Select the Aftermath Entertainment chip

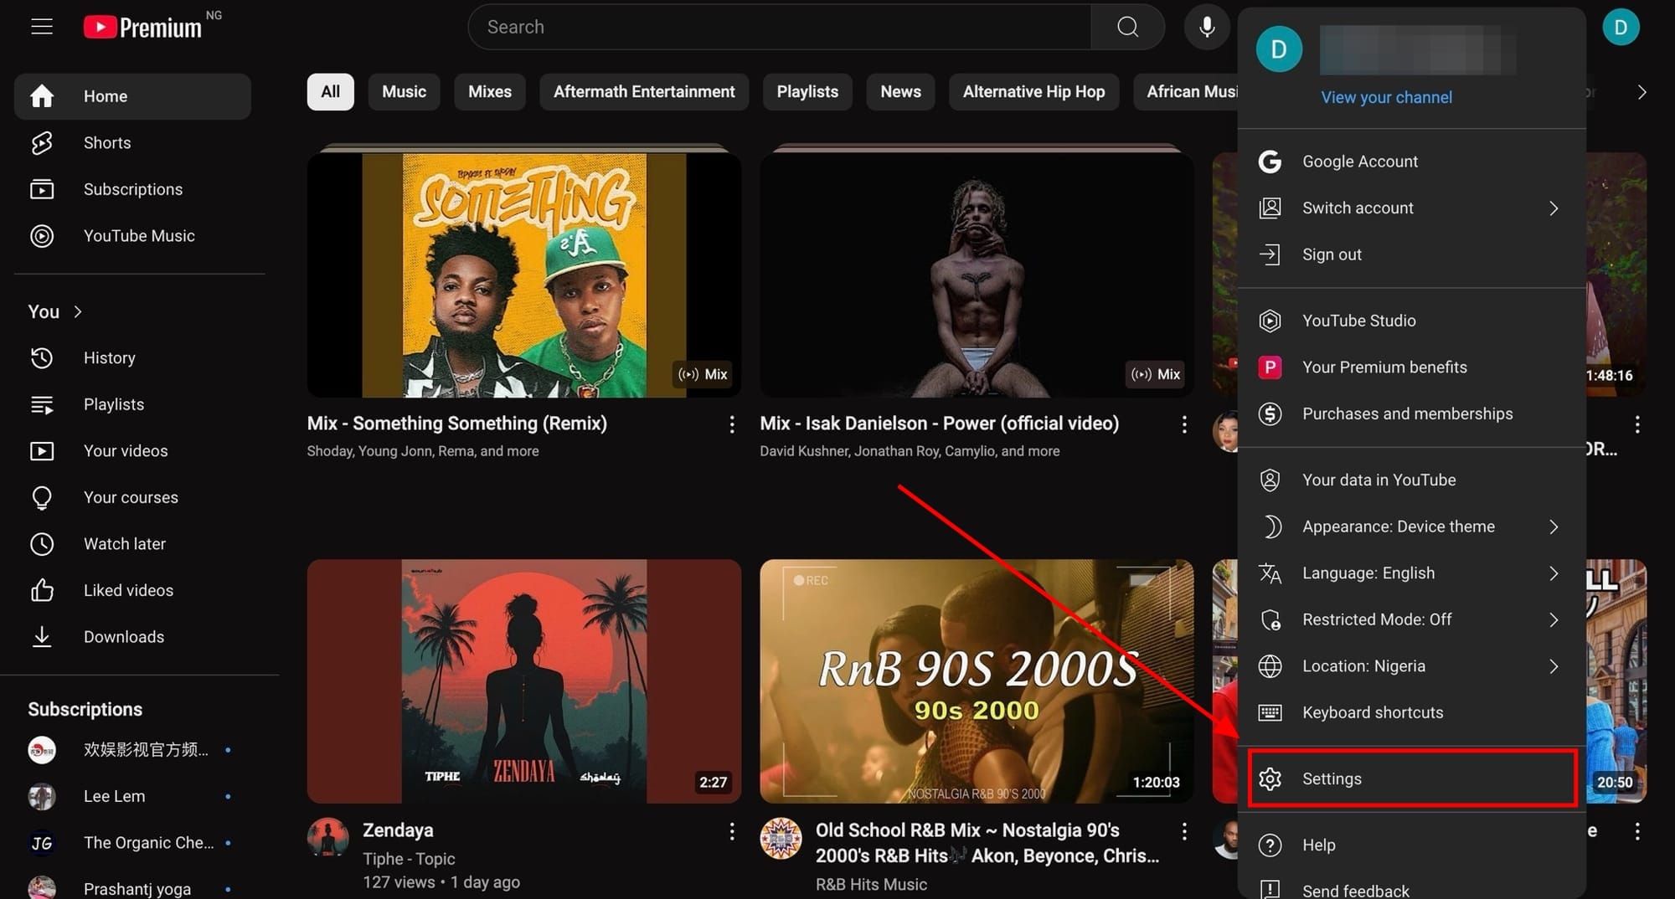[644, 92]
